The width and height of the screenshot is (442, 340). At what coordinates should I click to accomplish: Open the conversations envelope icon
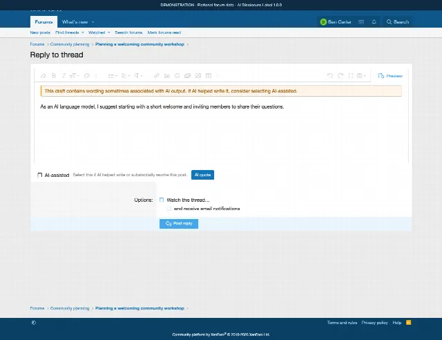[x=361, y=21]
